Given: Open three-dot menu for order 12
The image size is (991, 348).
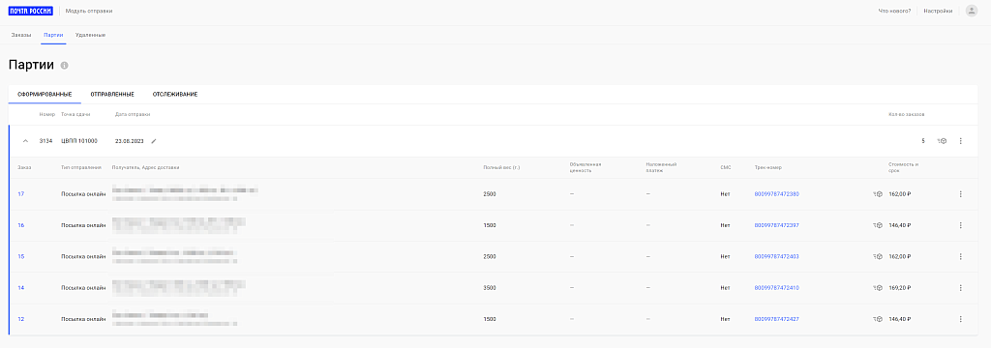Looking at the screenshot, I should point(961,320).
